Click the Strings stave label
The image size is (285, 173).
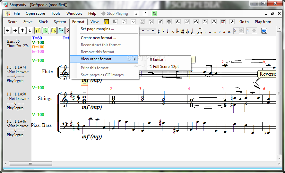point(45,98)
